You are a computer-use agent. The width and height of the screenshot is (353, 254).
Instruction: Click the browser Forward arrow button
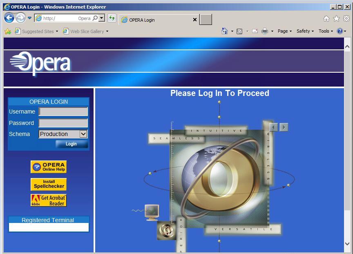pyautogui.click(x=21, y=18)
